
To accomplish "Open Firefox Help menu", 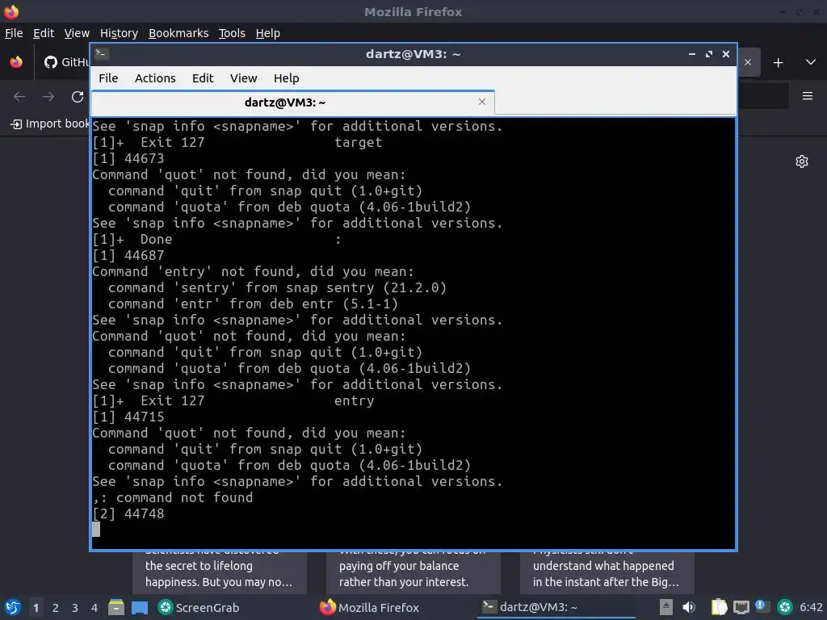I will click(268, 33).
